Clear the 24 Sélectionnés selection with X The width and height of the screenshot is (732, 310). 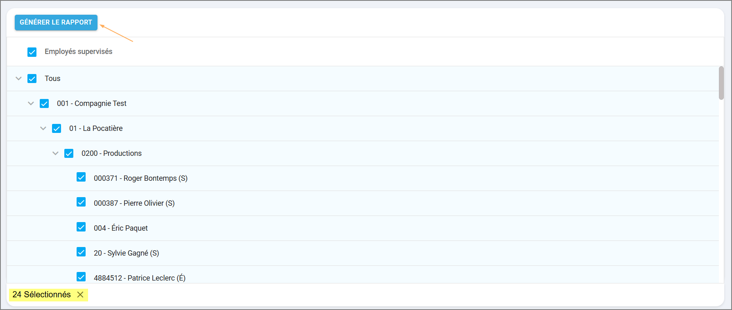80,294
